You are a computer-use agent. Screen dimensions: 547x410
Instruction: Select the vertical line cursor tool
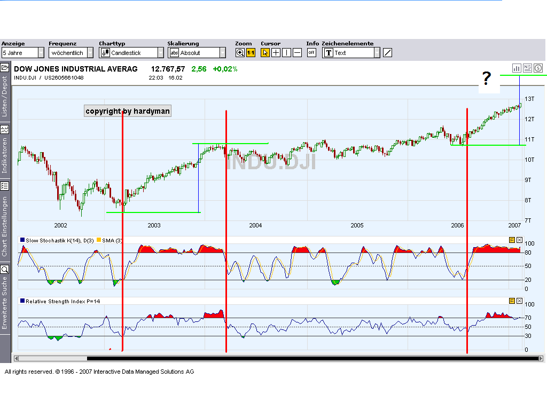(286, 53)
